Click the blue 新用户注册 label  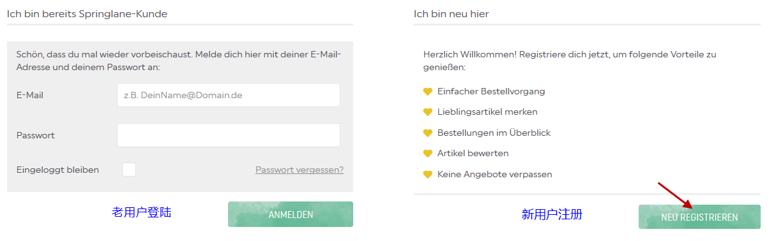tap(552, 214)
